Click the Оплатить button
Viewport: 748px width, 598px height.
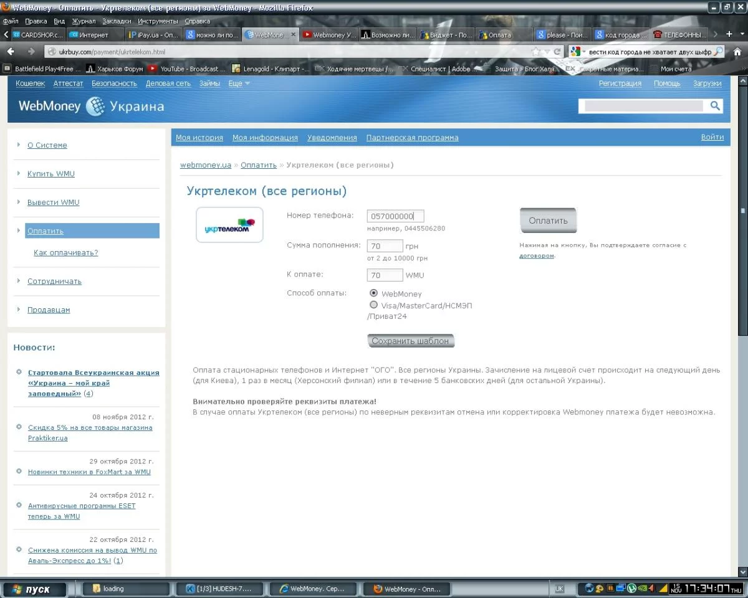548,221
